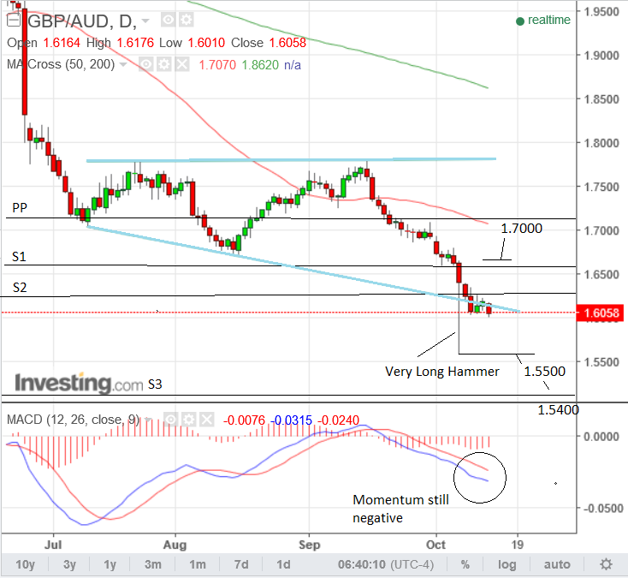Click the 1.5500 price axis label
Screen dimensions: 628x578
pos(601,362)
